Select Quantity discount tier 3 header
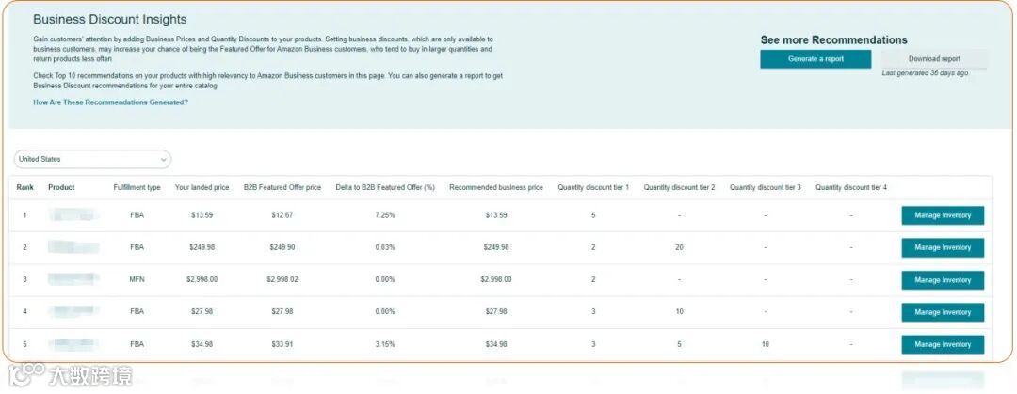Image resolution: width=1017 pixels, height=394 pixels. [x=766, y=187]
